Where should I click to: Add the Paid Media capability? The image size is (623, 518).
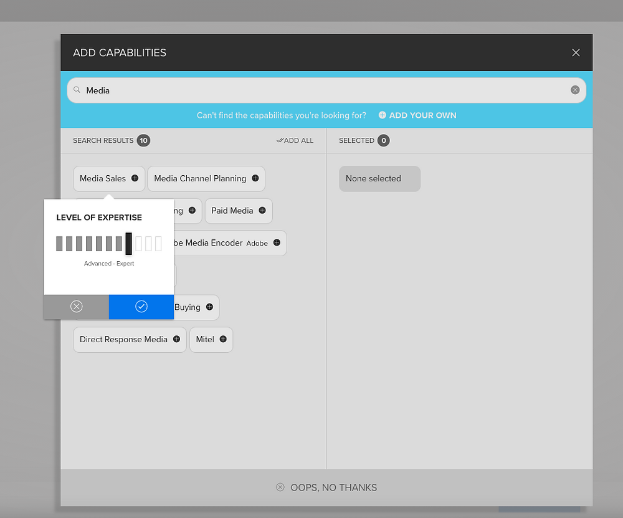pos(262,210)
